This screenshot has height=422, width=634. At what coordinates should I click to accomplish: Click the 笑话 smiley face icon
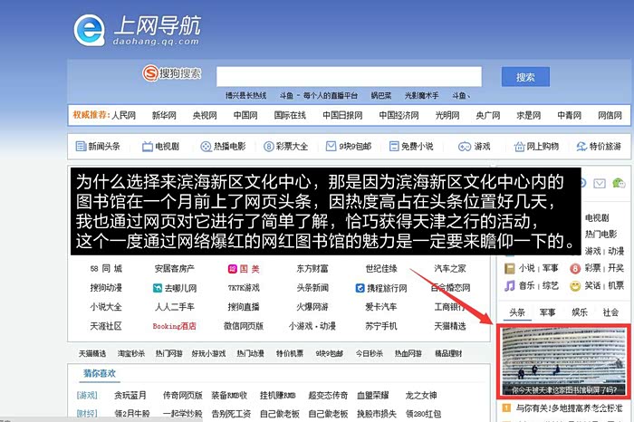[x=575, y=286]
